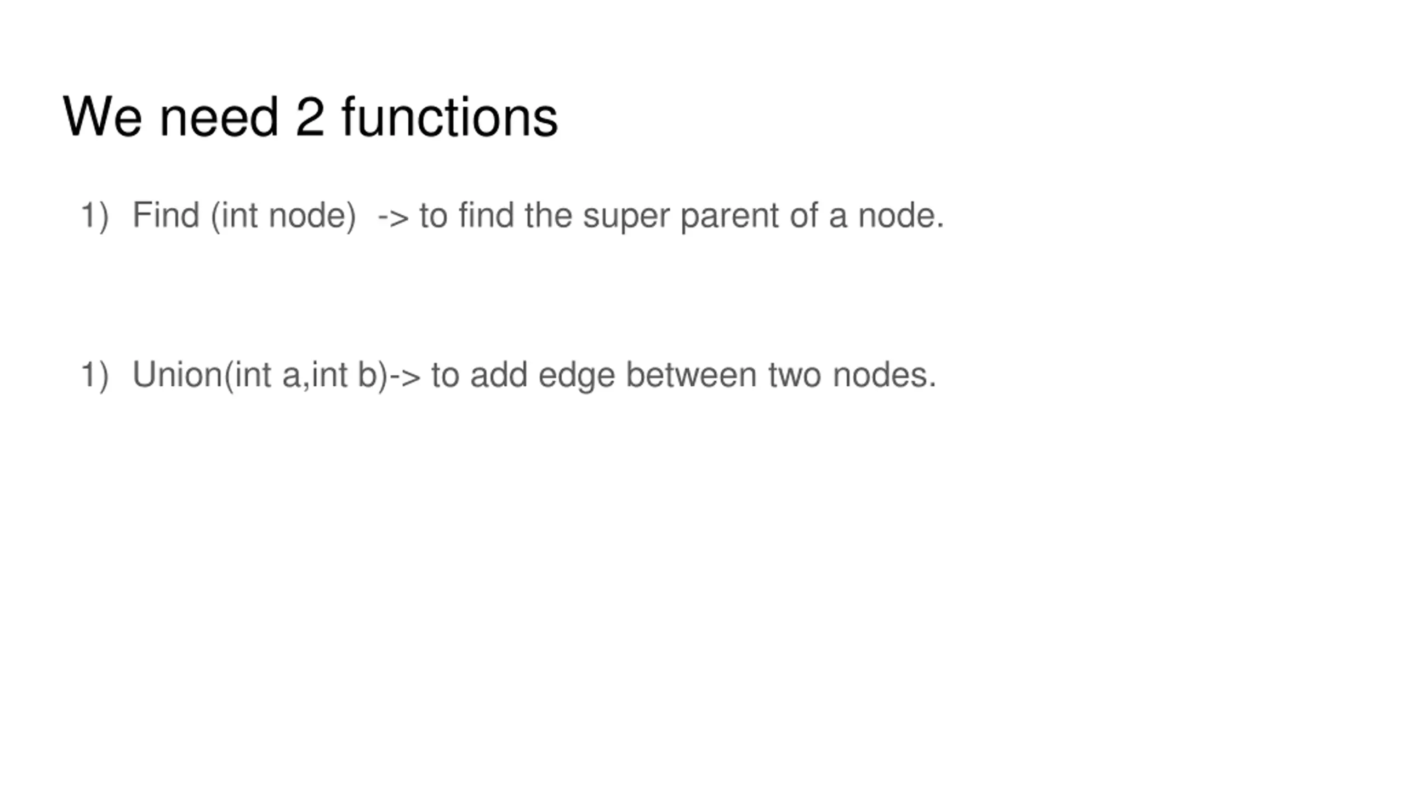Click the list number before "Find"

(x=95, y=215)
